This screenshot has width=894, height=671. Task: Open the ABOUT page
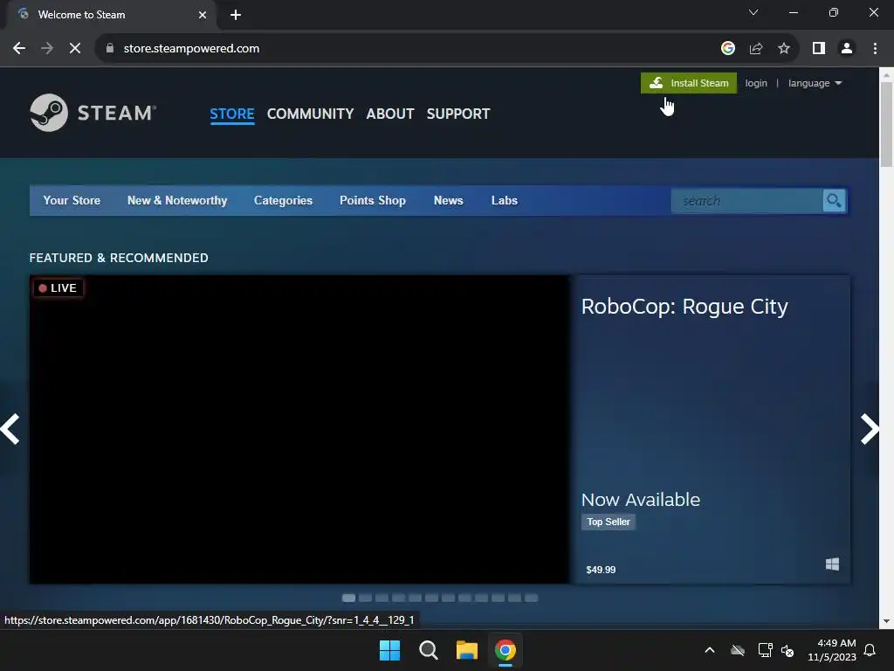(390, 114)
